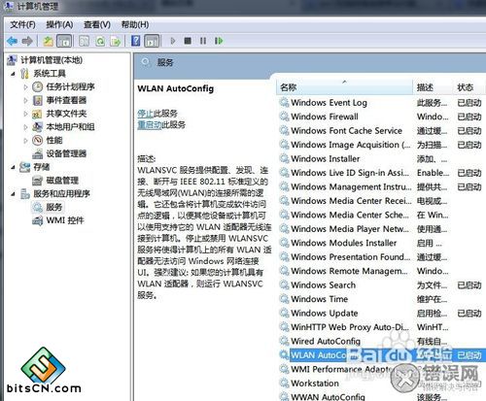Click the Windows Firewall gear icon
This screenshot has height=401, width=486.
pos(284,117)
